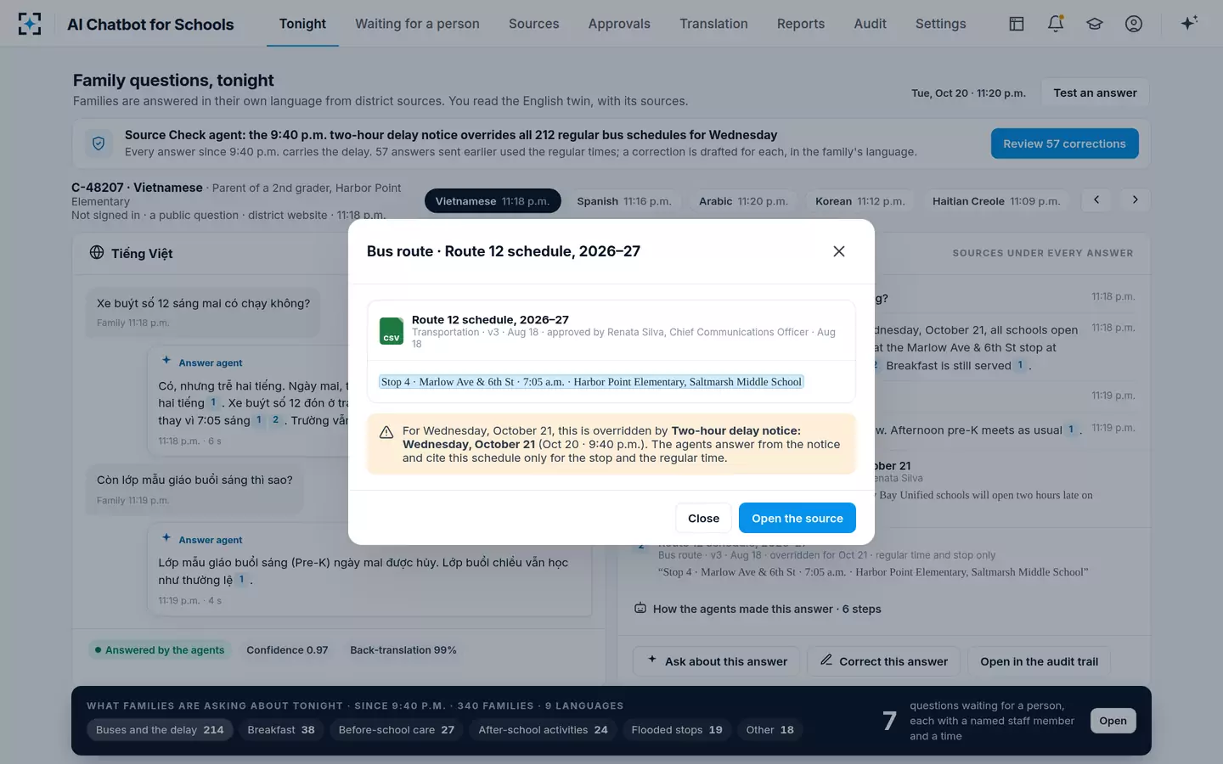Image resolution: width=1223 pixels, height=764 pixels.
Task: Select the Haitian Creole 11:09 p.m. pill
Action: (x=996, y=201)
